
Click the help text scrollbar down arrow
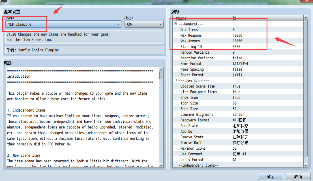[161, 165]
